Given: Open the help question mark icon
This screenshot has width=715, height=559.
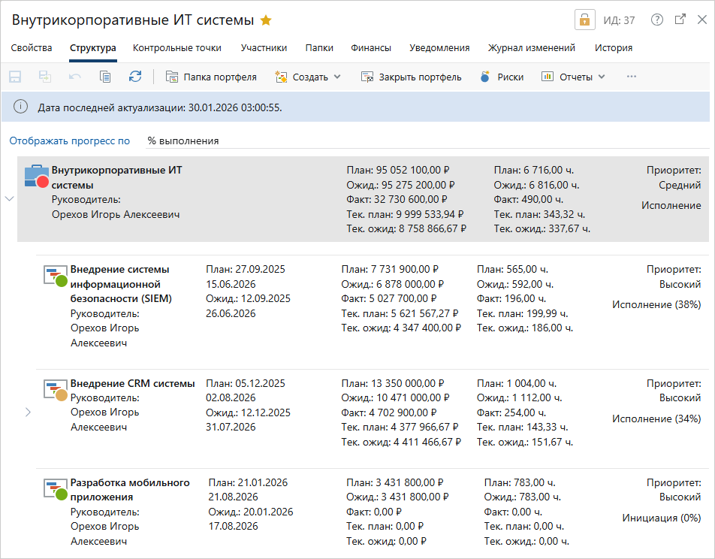Looking at the screenshot, I should pos(657,20).
